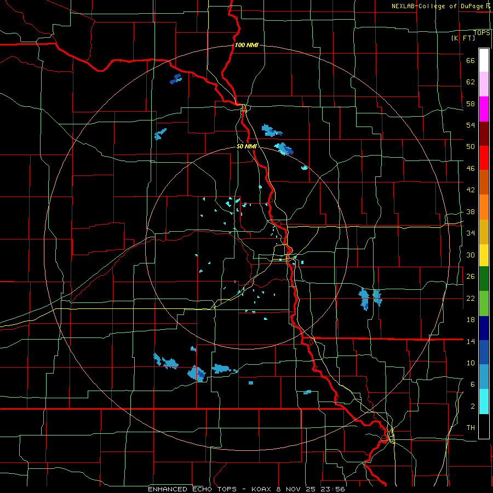Click the 'TOPS' legend title
The height and width of the screenshot is (493, 493).
481,33
